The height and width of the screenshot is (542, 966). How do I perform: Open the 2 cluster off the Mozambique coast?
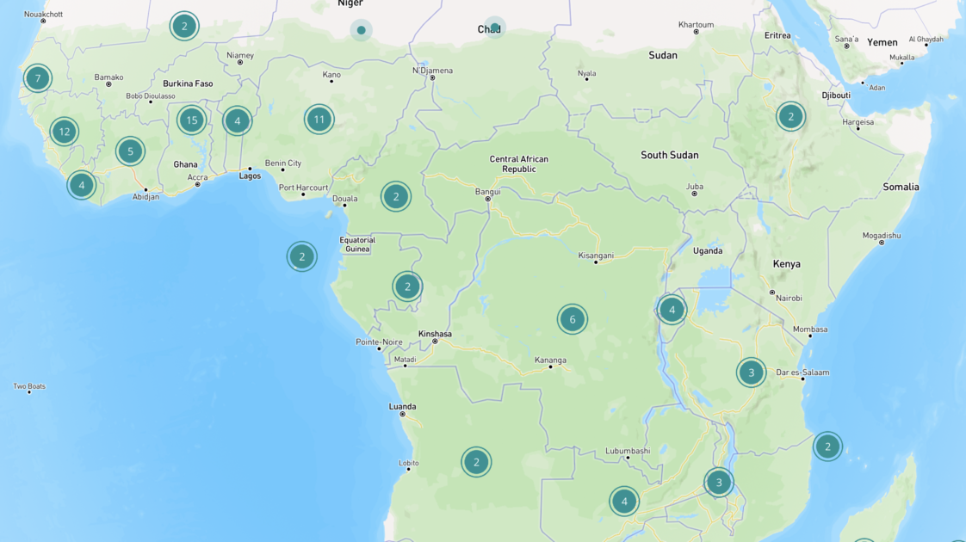[x=827, y=446]
